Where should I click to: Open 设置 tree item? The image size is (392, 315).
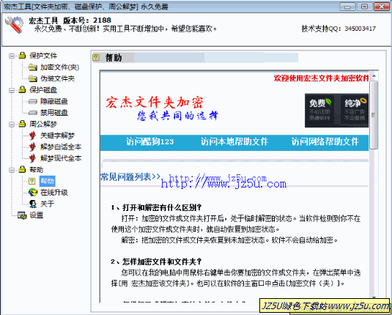pyautogui.click(x=37, y=215)
